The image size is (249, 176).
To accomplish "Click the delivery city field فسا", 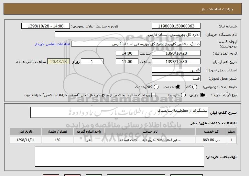I will click(x=176, y=78).
